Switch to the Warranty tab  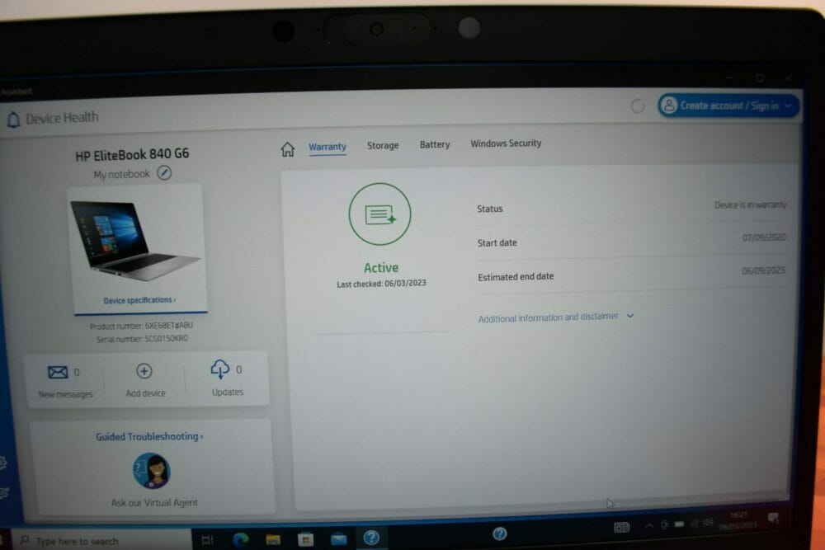(x=328, y=147)
